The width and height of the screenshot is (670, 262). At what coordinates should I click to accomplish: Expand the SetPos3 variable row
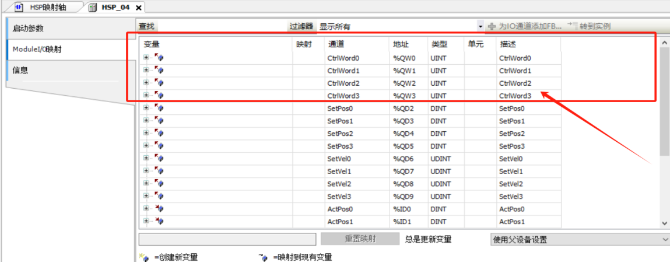point(146,145)
